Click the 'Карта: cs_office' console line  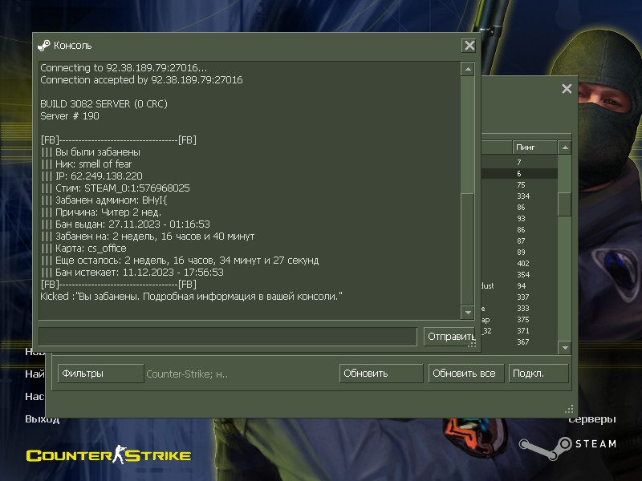tap(83, 249)
